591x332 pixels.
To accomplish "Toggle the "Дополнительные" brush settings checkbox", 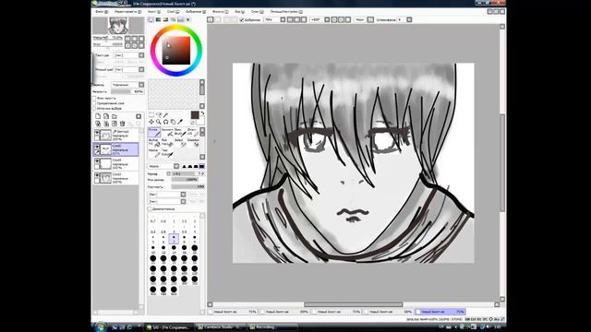I will point(150,208).
